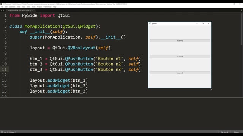Click the python window's title bar icon
Image resolution: width=243 pixels, height=136 pixels.
click(x=150, y=23)
